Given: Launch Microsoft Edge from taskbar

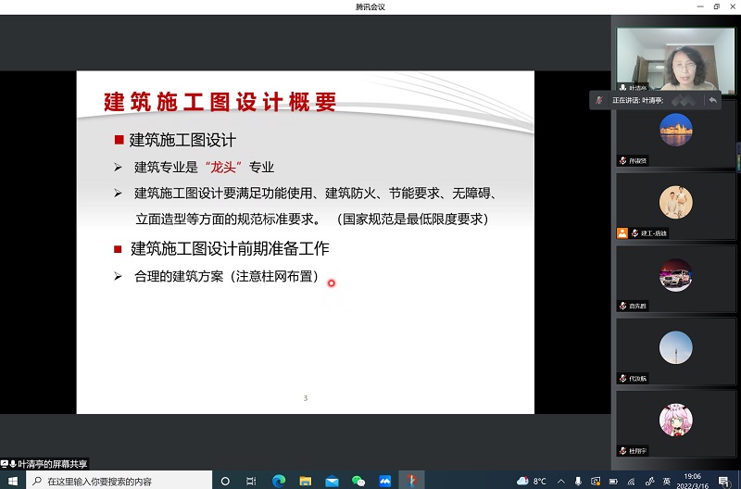Looking at the screenshot, I should 279,481.
